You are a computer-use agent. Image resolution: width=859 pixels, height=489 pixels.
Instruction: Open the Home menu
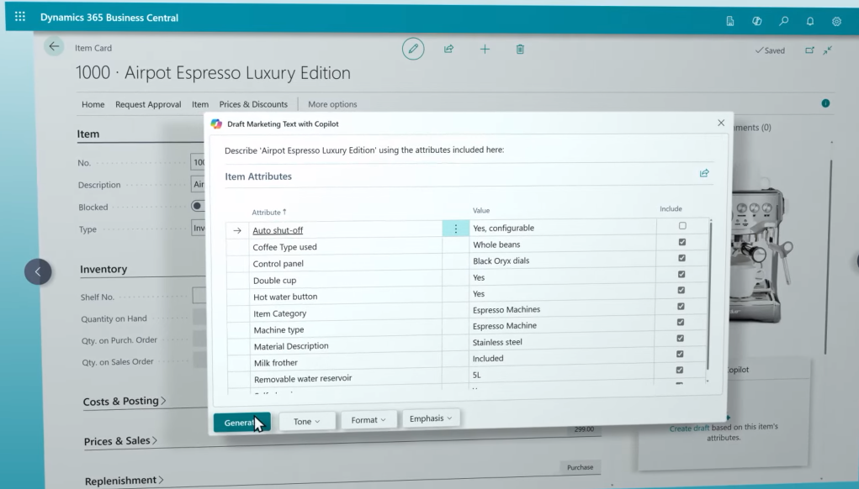93,104
